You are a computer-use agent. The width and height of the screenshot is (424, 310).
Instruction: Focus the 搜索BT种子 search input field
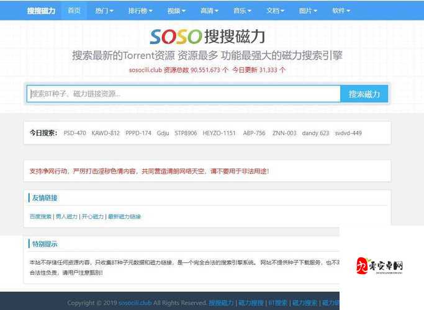pos(183,94)
